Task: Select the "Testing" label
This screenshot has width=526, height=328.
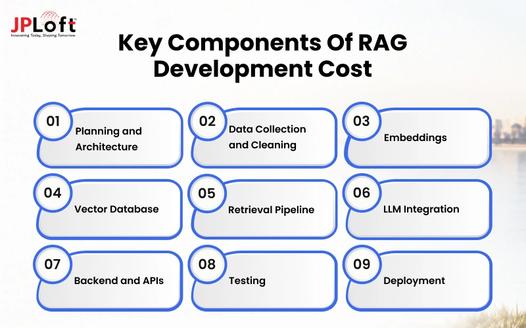Action: [247, 281]
